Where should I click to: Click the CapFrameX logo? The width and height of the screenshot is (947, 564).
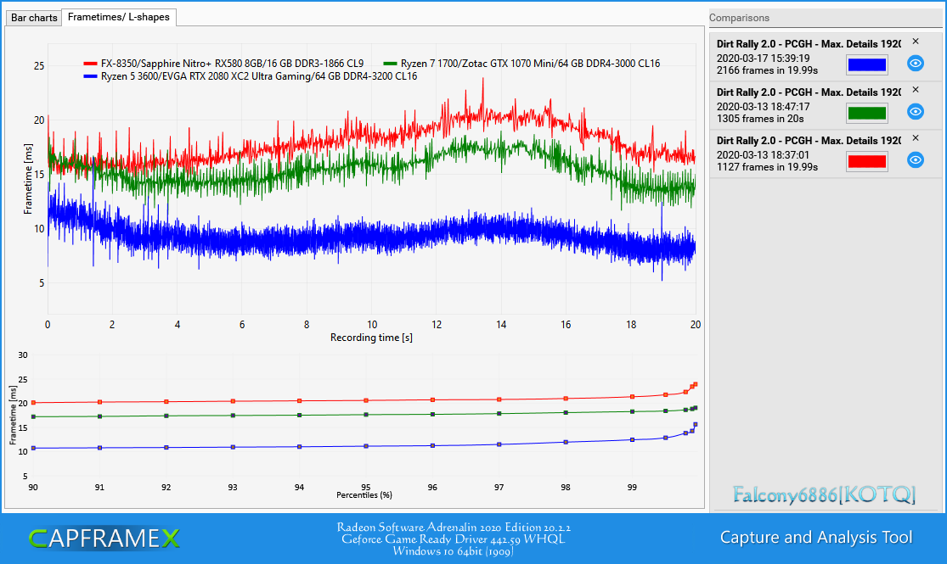click(x=104, y=538)
